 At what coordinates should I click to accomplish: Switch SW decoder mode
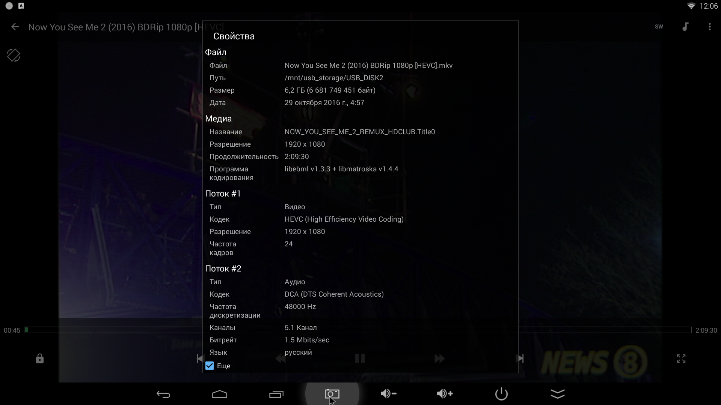(659, 27)
